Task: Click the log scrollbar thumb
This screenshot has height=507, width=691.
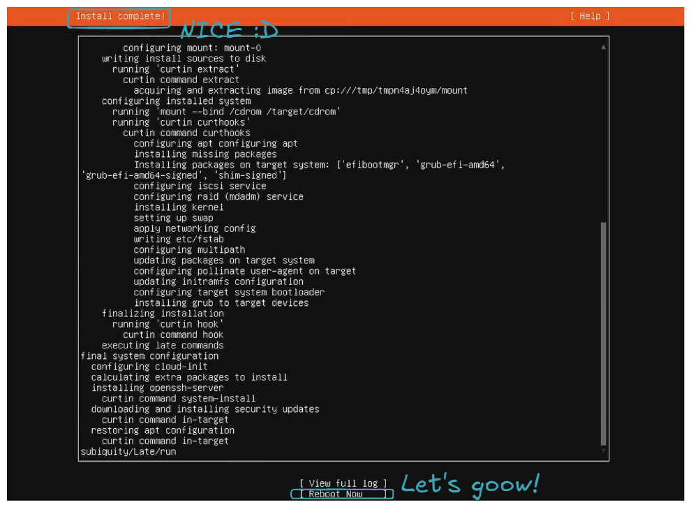Action: tap(603, 334)
